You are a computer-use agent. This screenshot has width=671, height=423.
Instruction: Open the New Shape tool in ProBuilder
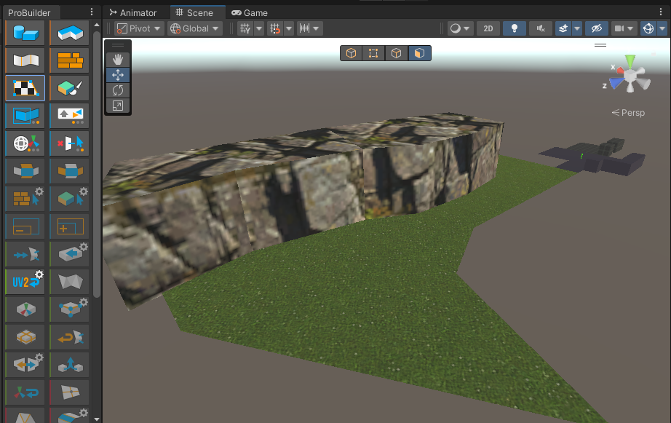point(25,33)
